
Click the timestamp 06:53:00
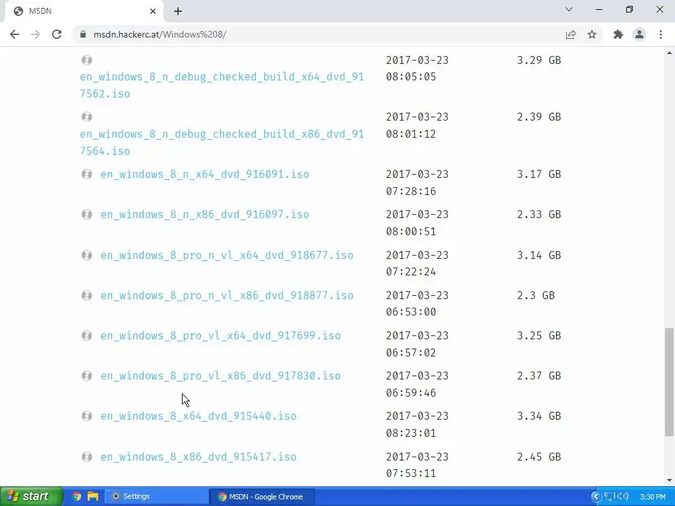coord(411,312)
